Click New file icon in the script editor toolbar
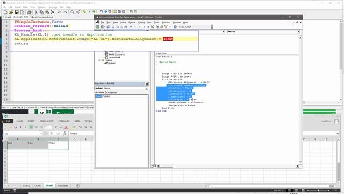 [5, 12]
